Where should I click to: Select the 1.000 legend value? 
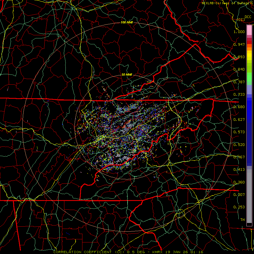click(x=239, y=32)
